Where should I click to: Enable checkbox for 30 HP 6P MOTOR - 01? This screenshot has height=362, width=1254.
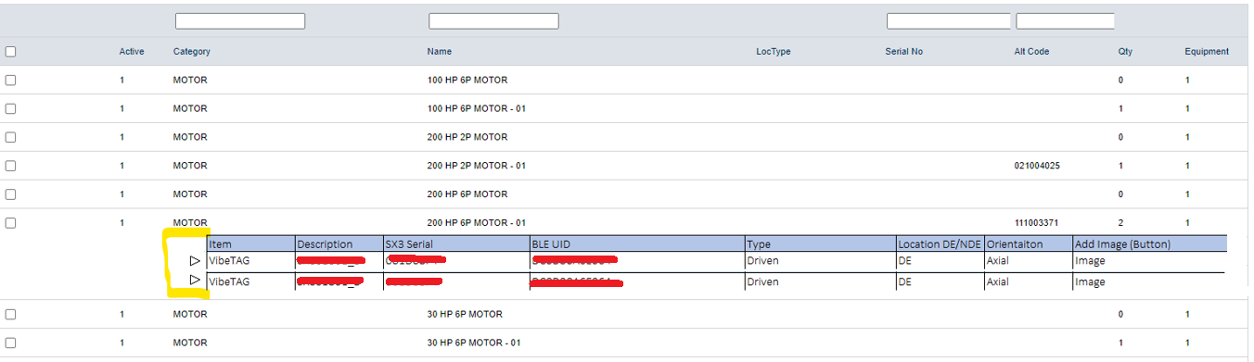[x=10, y=343]
